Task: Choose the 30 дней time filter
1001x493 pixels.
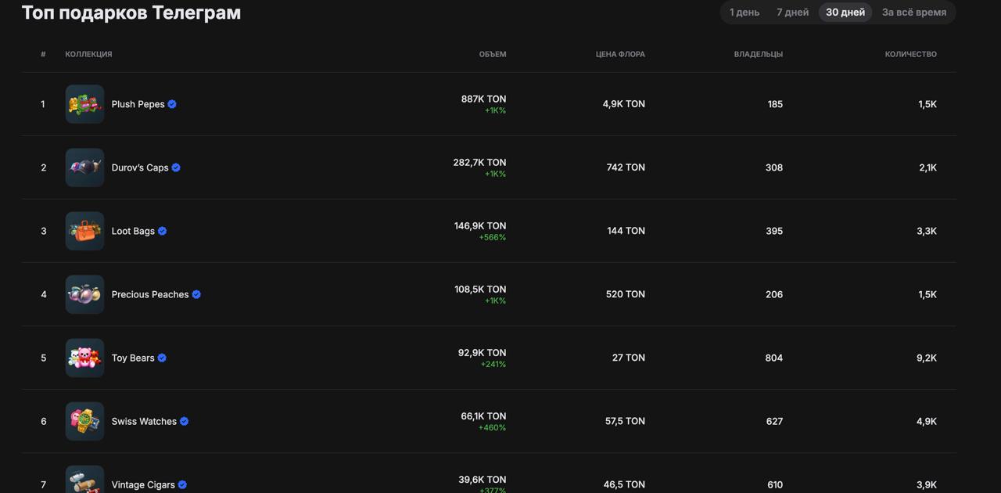Action: click(845, 13)
